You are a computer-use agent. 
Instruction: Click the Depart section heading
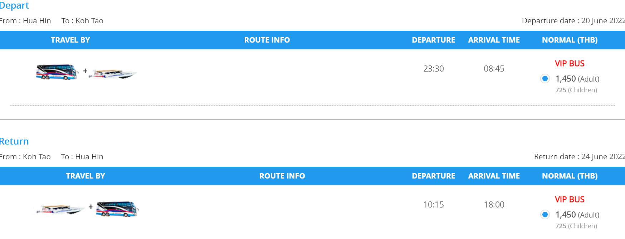[x=14, y=5]
